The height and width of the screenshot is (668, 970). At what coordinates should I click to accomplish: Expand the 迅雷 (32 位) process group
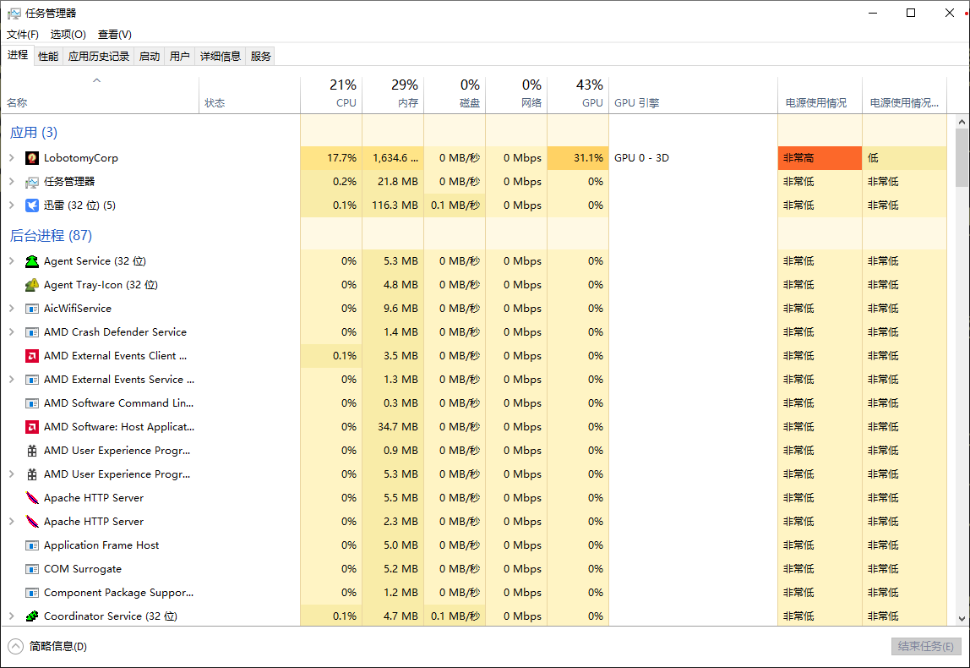pyautogui.click(x=11, y=205)
